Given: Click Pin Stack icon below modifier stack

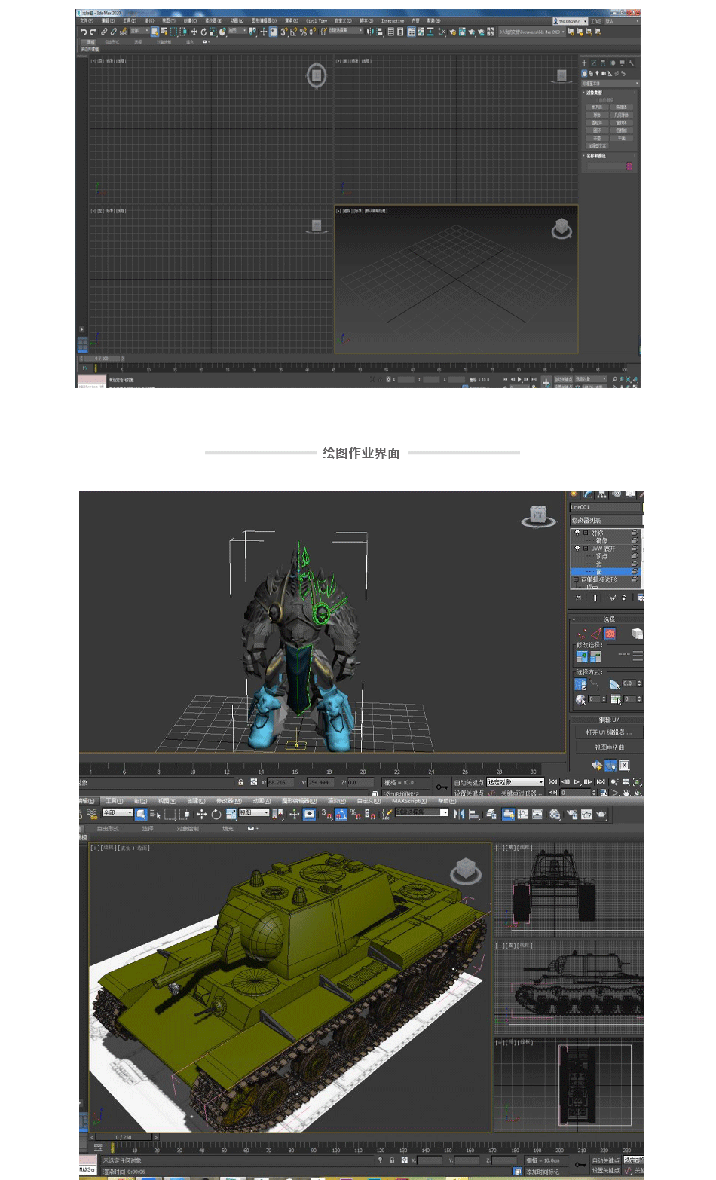Looking at the screenshot, I should (x=578, y=598).
